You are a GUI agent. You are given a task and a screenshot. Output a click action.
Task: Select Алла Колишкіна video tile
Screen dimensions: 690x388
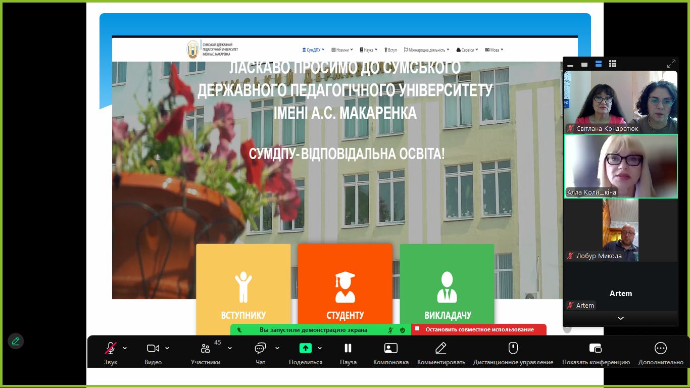tap(621, 166)
